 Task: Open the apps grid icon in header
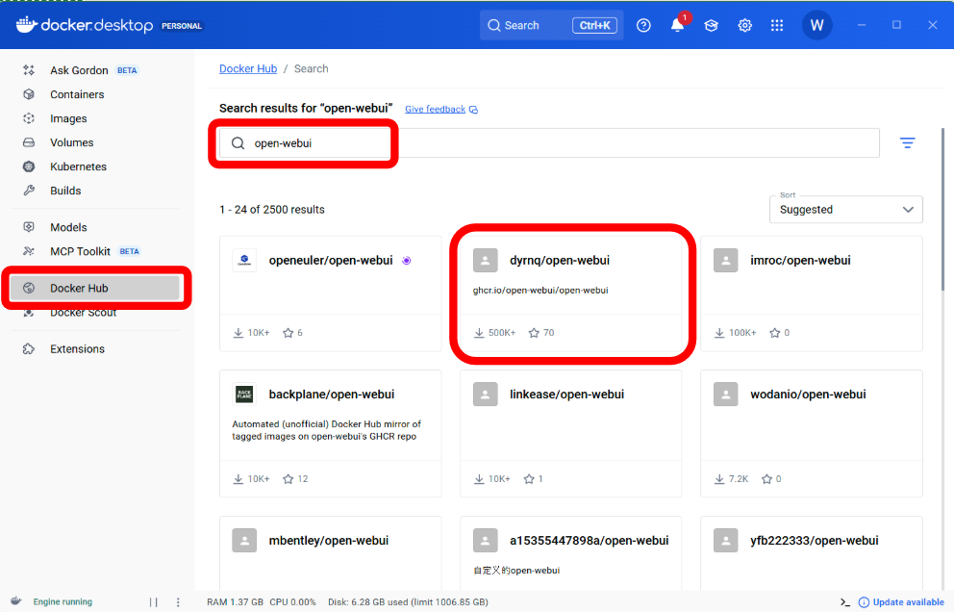point(777,26)
